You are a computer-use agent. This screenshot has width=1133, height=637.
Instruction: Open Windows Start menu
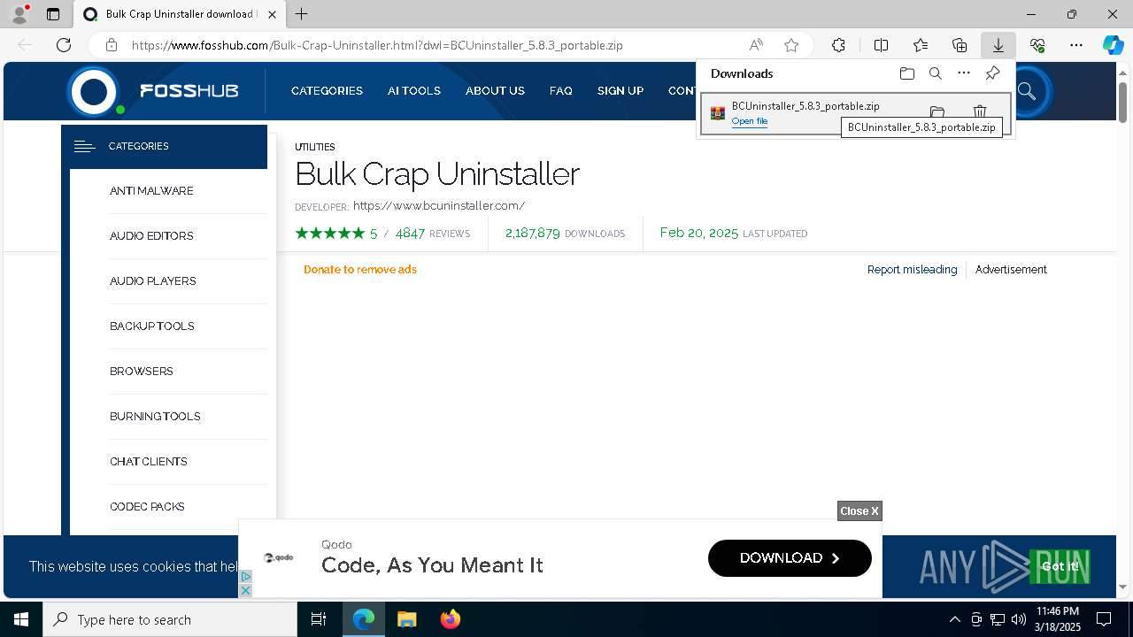[x=21, y=619]
